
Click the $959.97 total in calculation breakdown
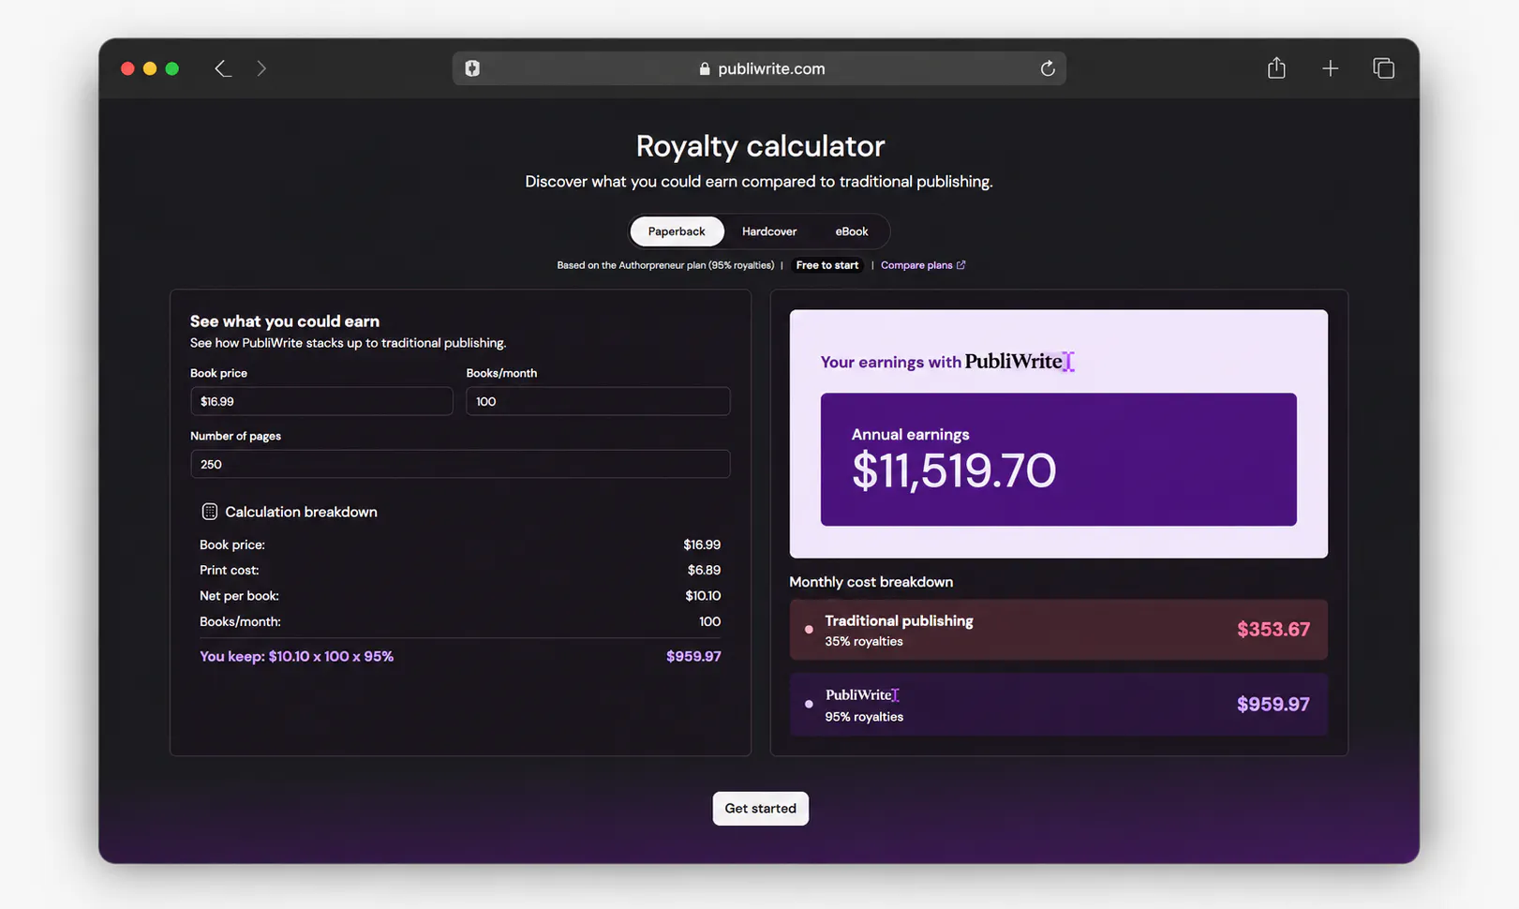click(693, 657)
